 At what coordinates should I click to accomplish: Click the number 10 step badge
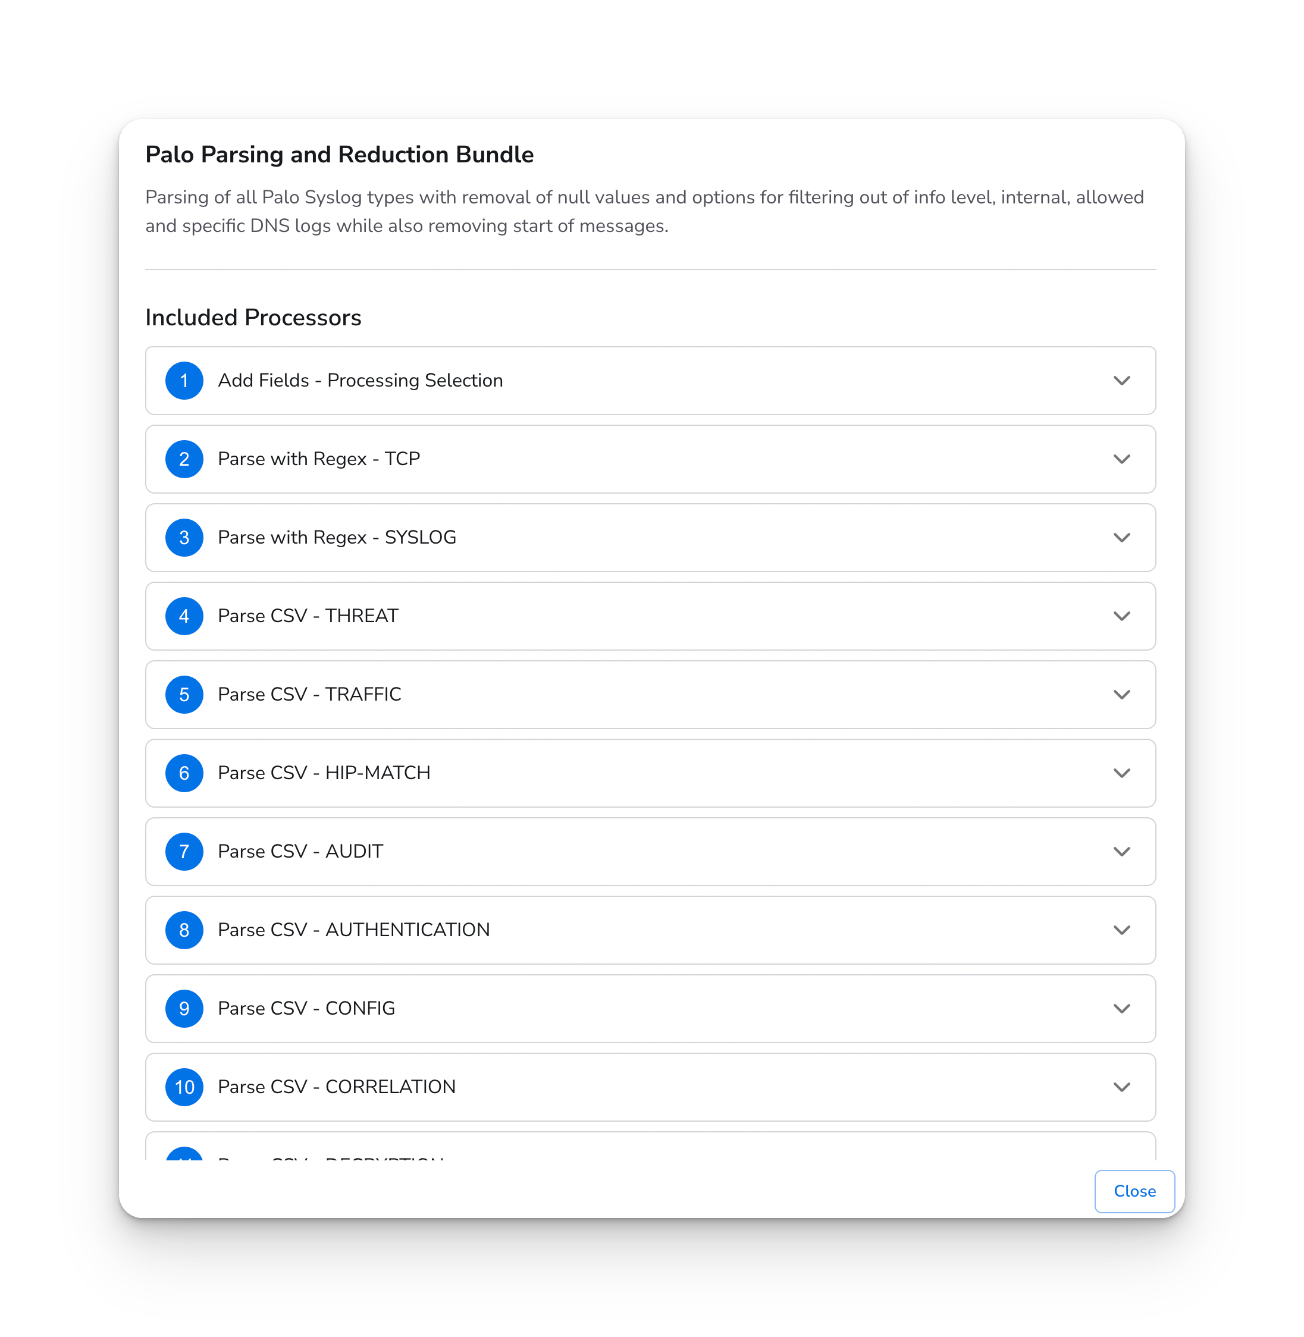[x=184, y=1087]
